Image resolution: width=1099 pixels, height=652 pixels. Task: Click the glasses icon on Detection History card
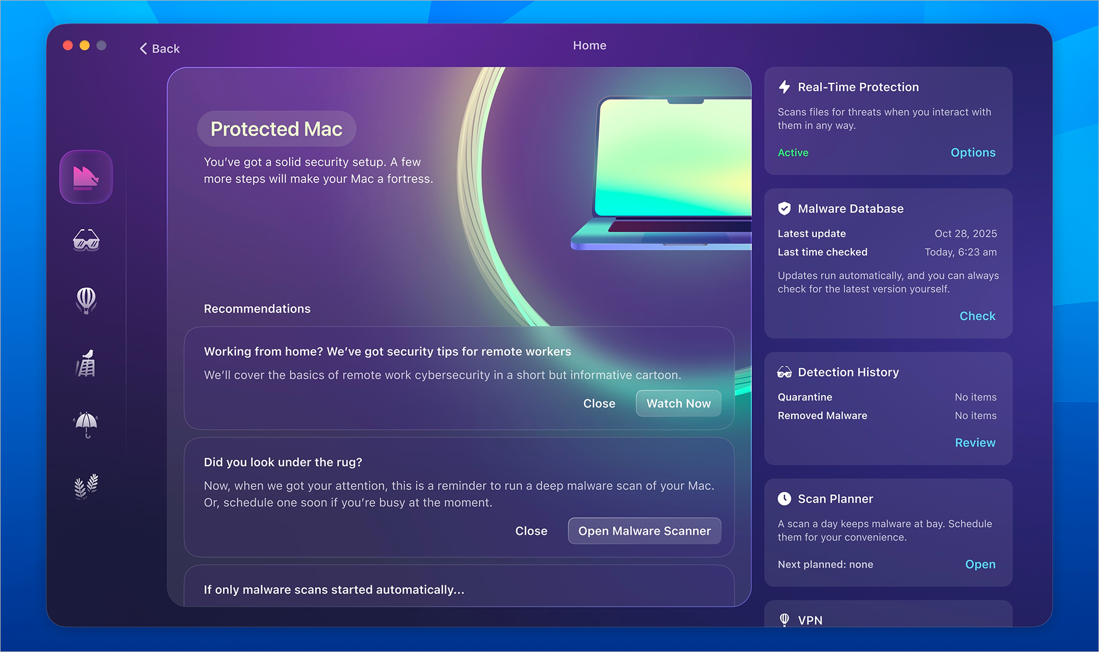pyautogui.click(x=785, y=371)
